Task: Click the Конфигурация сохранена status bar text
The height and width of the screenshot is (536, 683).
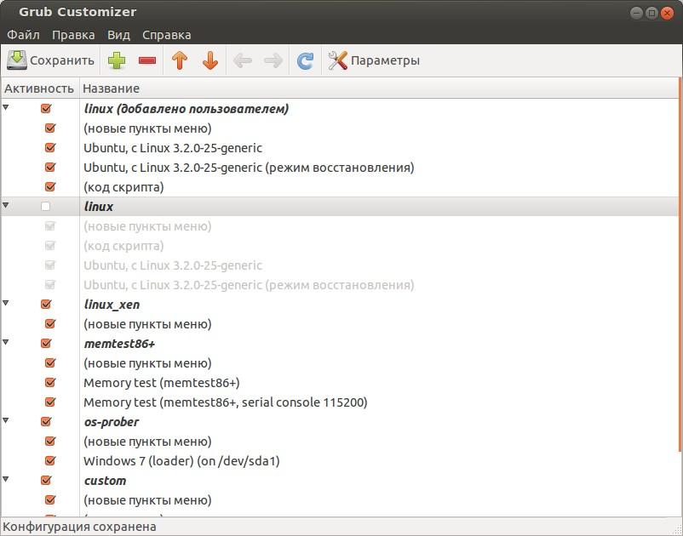Action: pos(79,527)
